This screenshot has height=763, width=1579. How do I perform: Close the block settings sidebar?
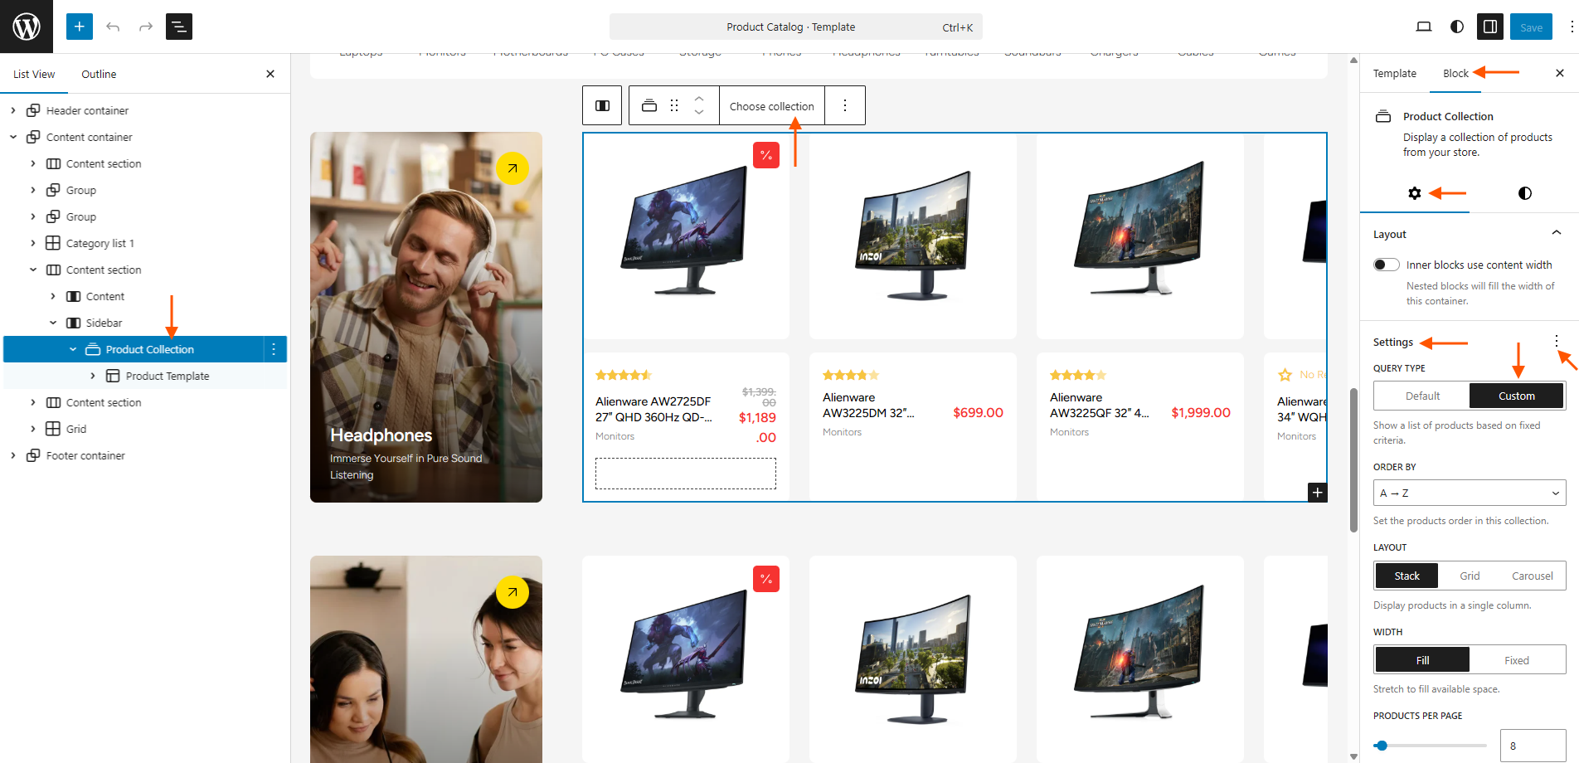coord(1560,73)
